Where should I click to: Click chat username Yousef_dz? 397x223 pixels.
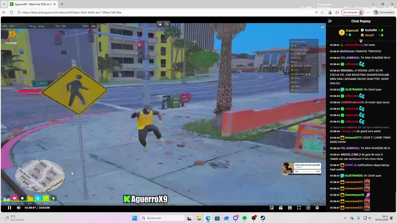click(348, 131)
